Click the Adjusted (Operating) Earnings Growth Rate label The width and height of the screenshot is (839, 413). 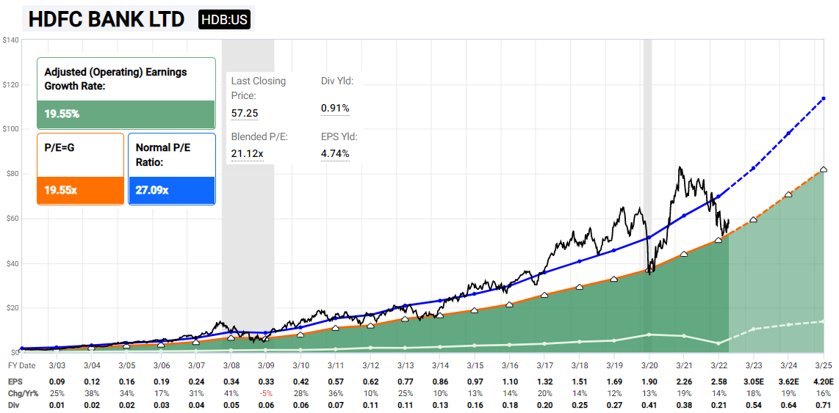pos(115,78)
